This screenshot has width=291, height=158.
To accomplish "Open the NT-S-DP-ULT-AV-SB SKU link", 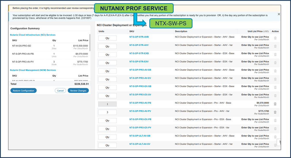I will 140,136.
